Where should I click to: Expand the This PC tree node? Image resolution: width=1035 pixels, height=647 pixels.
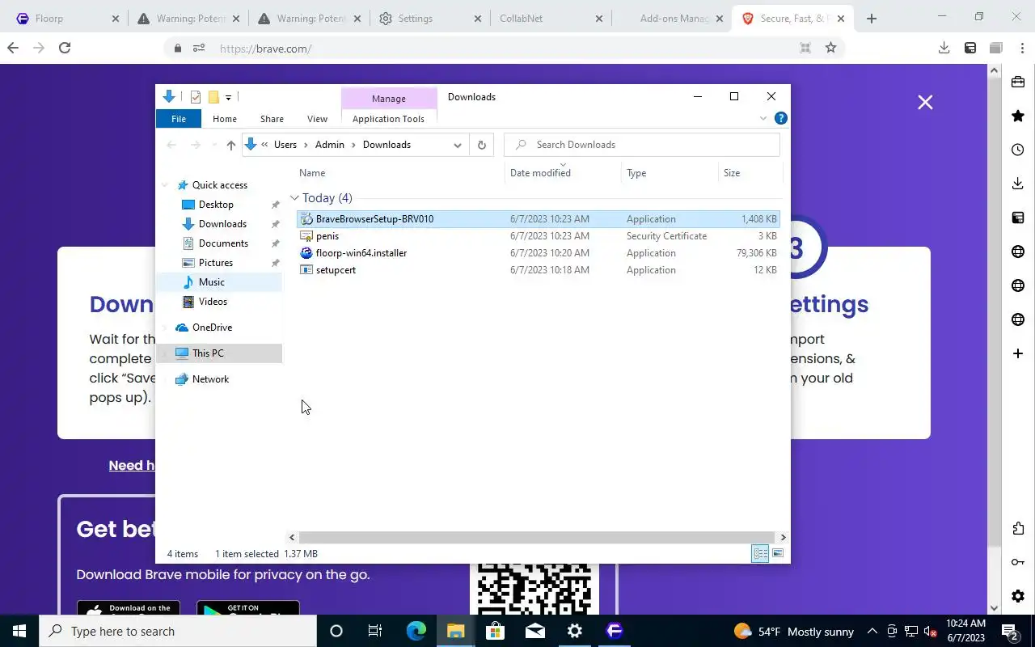pos(166,353)
